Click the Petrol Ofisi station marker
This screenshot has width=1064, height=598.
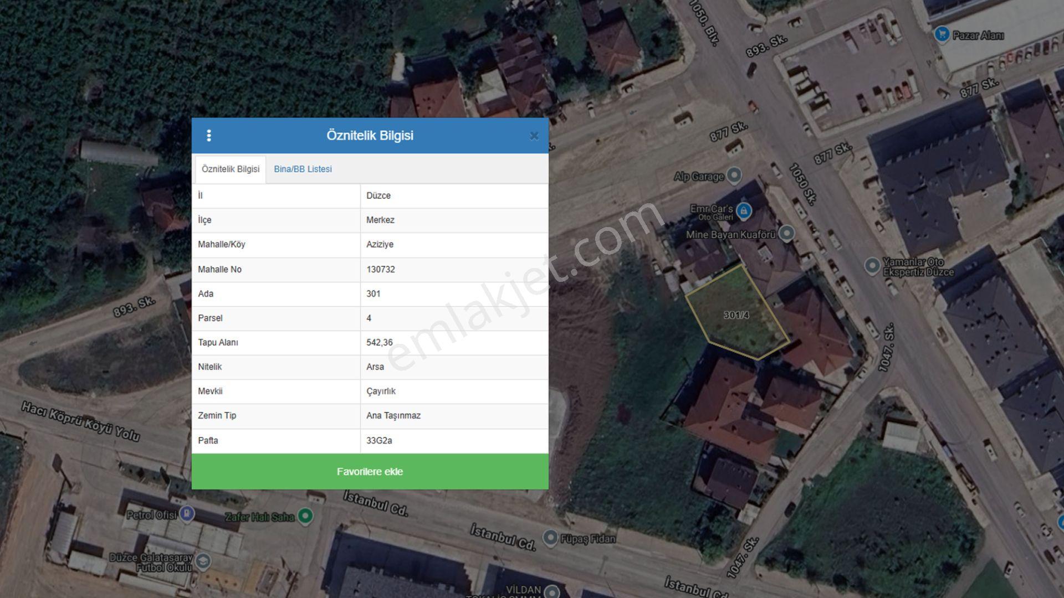(x=187, y=514)
